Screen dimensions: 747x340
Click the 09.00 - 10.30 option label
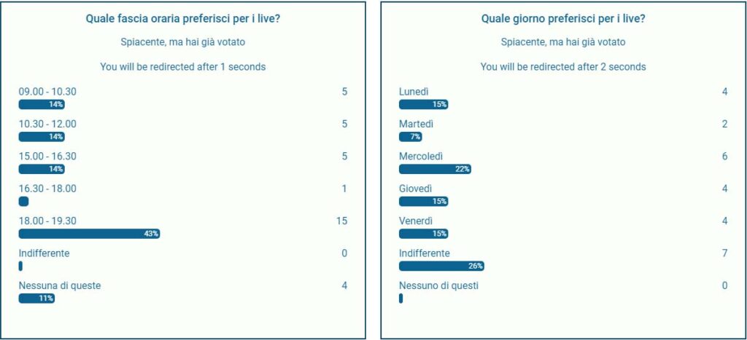click(47, 92)
